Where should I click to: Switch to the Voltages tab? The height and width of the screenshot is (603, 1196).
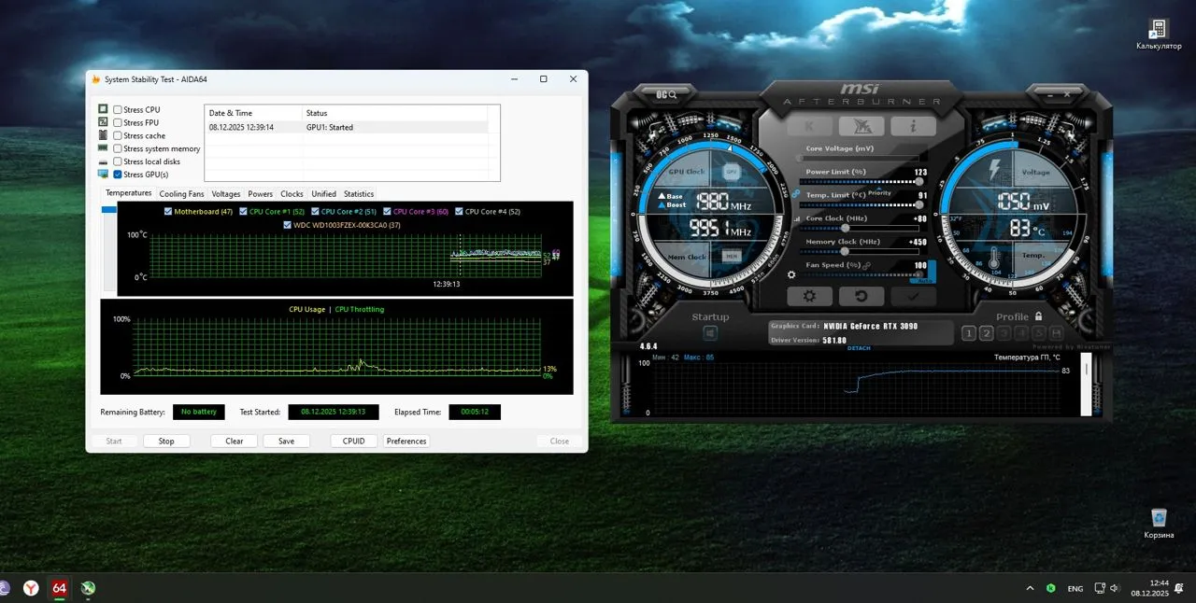[x=226, y=194]
